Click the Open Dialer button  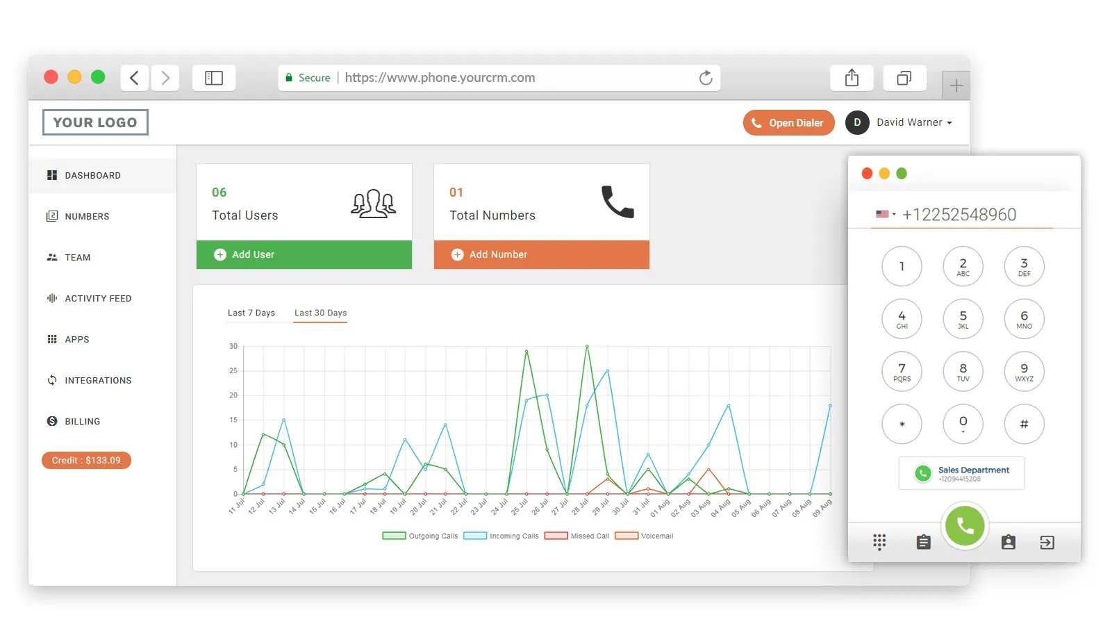coord(788,123)
